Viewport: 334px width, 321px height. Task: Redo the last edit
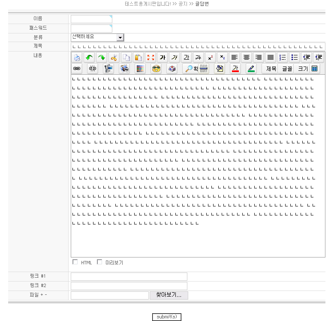[x=101, y=58]
